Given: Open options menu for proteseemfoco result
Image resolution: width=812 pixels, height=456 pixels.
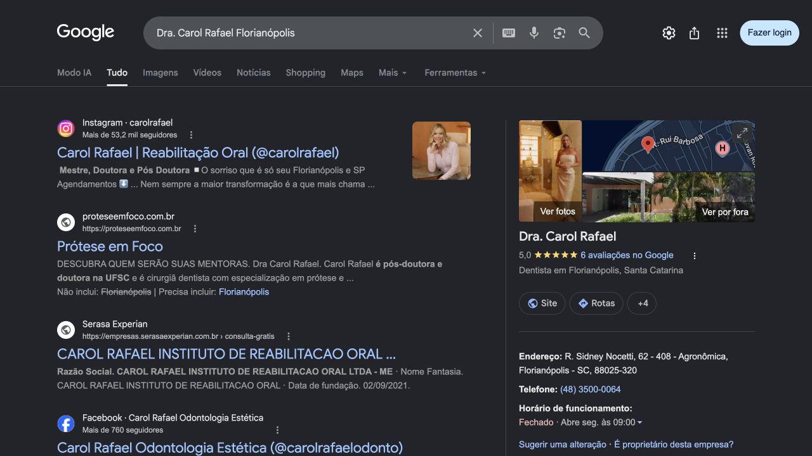Looking at the screenshot, I should (x=195, y=229).
